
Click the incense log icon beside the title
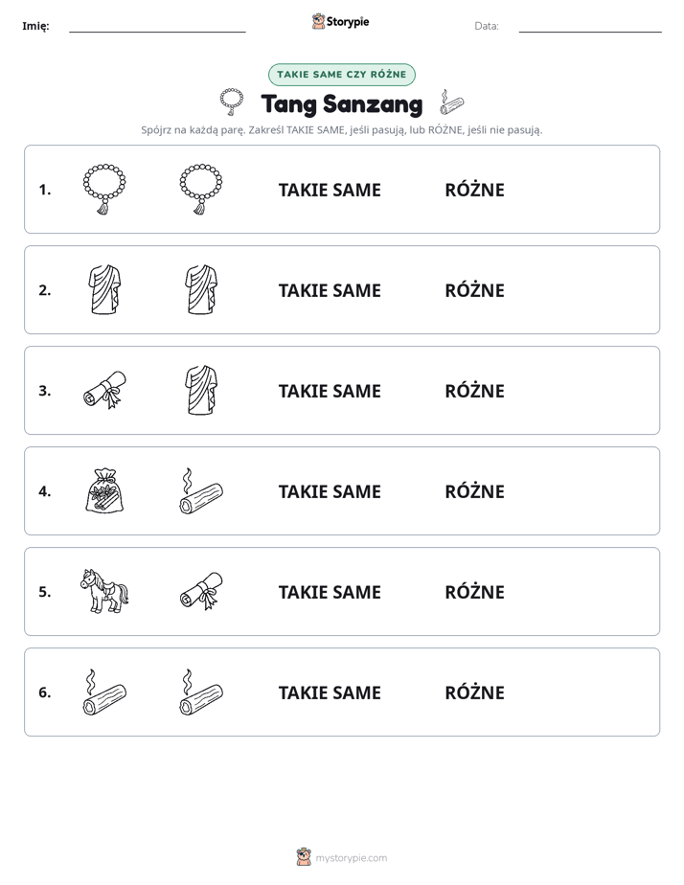(x=452, y=102)
